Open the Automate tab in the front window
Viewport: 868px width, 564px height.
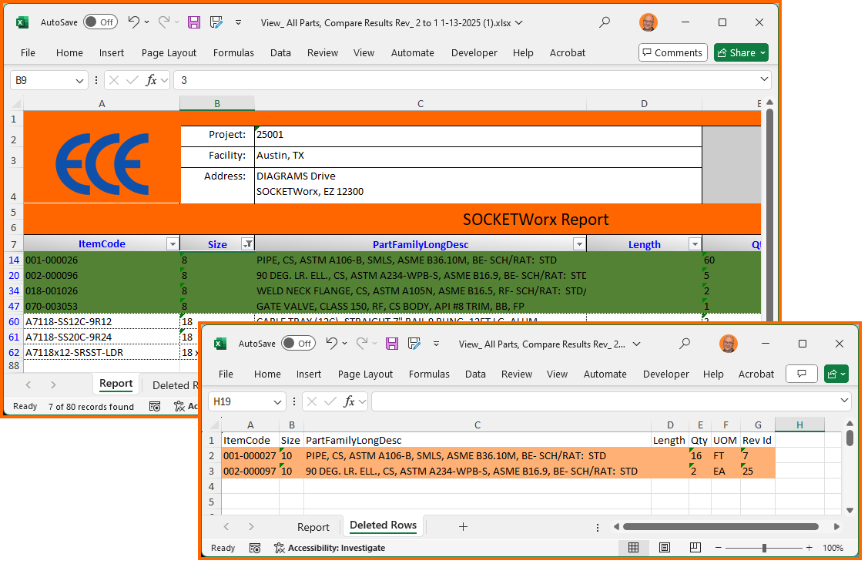coord(605,374)
